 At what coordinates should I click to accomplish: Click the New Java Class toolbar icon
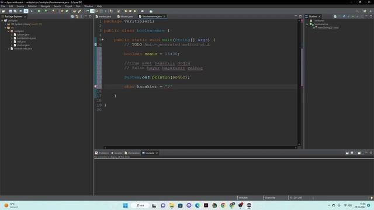pos(67,11)
